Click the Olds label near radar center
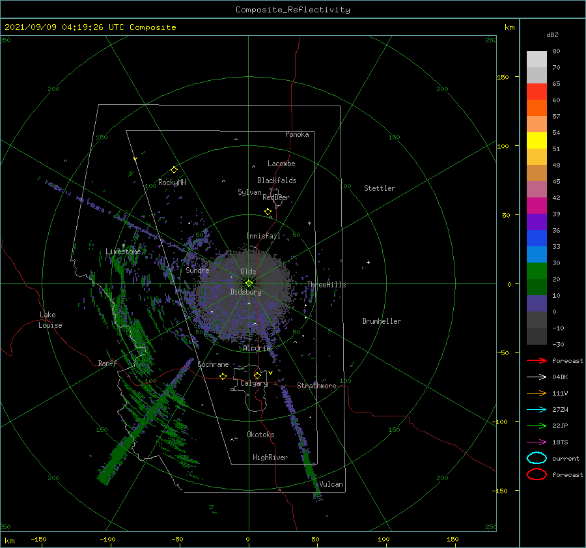Viewport: 586px width, 548px height. (x=248, y=272)
